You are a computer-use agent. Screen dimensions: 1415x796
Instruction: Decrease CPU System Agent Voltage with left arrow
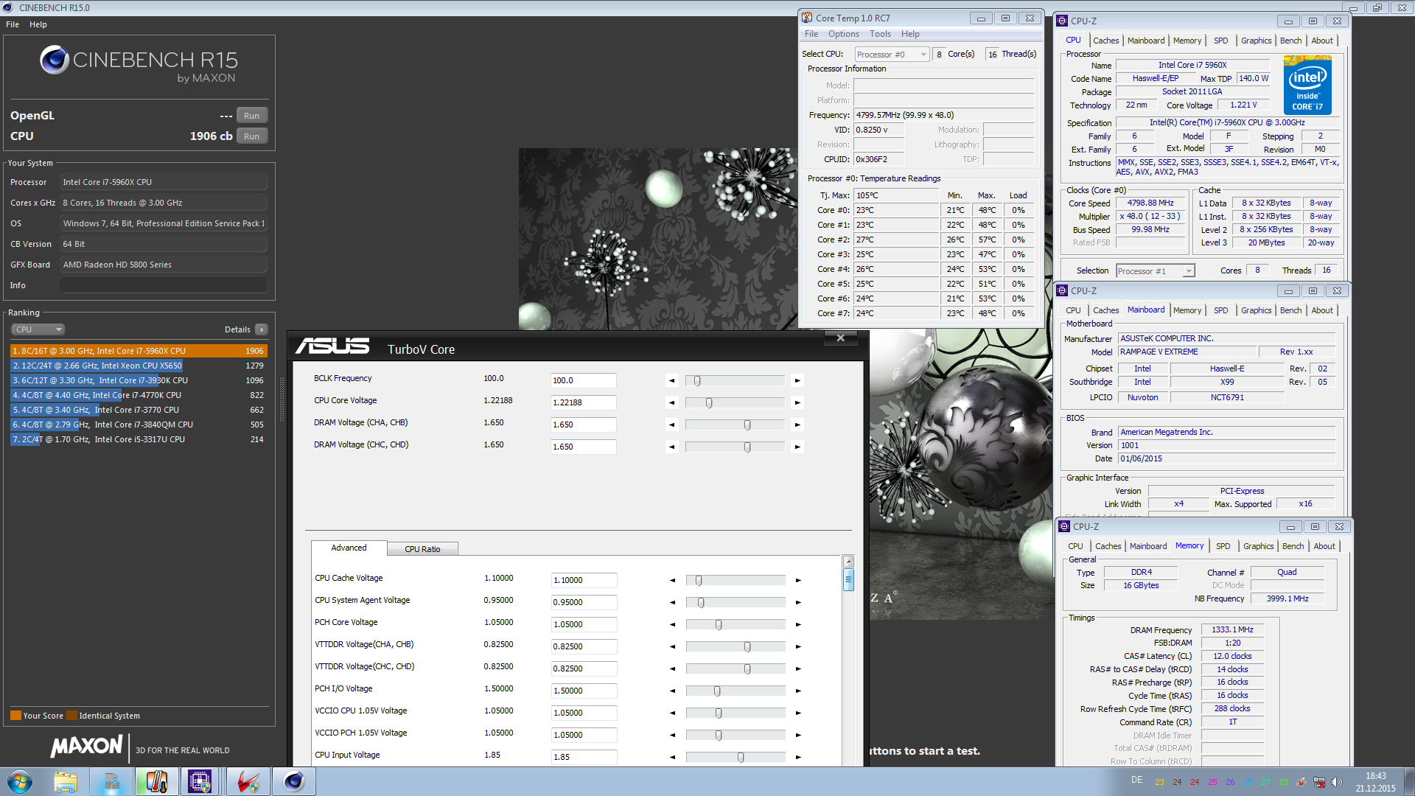672,603
